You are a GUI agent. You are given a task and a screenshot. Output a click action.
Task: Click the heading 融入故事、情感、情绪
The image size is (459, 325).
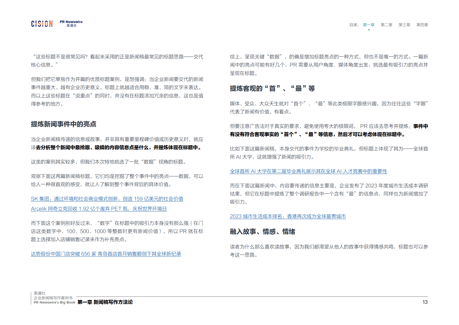[262, 232]
